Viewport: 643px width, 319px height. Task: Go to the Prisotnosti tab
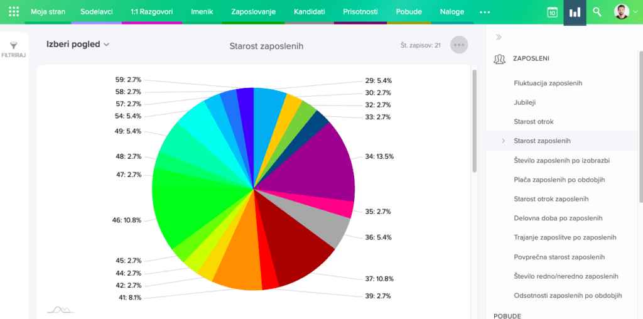[360, 12]
